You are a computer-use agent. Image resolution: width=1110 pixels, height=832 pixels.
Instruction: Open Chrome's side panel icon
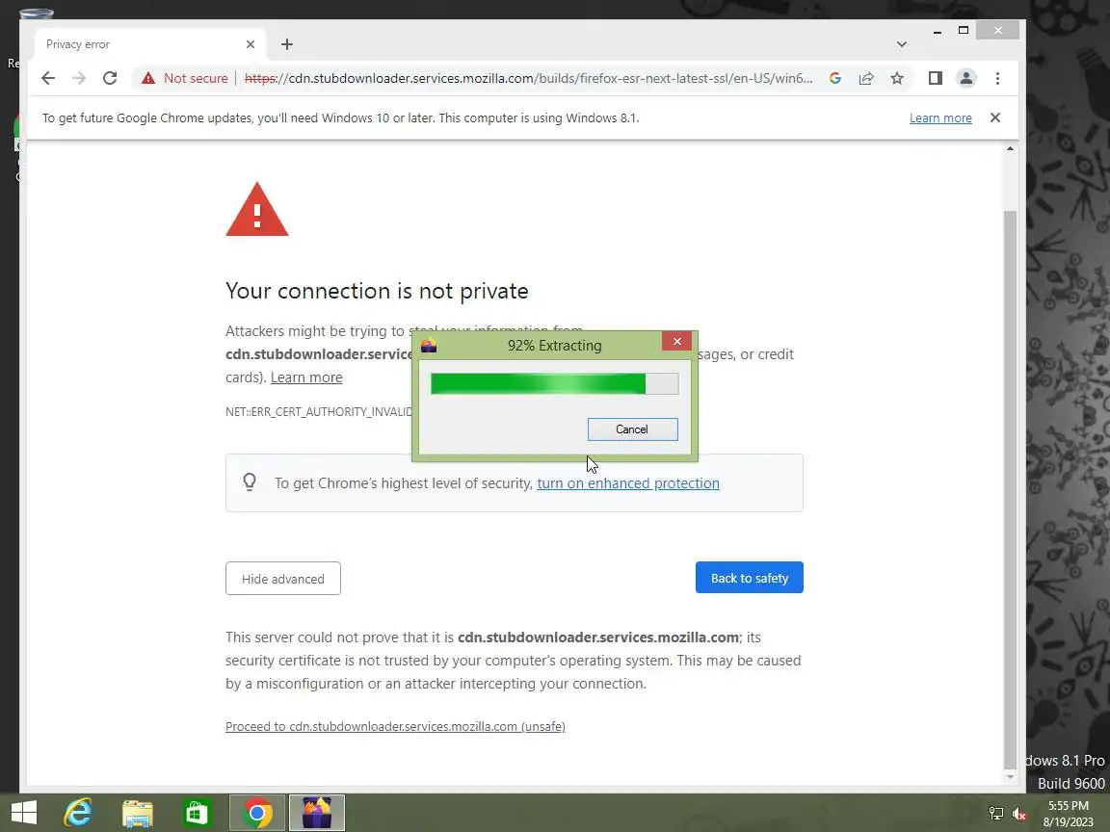tap(936, 79)
